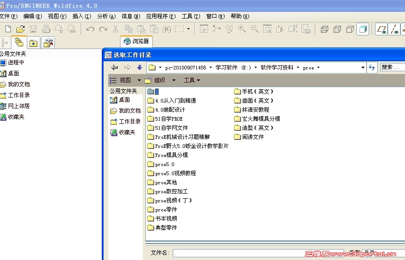Go back with dialog Back arrow
405x260 pixels.
coord(115,68)
